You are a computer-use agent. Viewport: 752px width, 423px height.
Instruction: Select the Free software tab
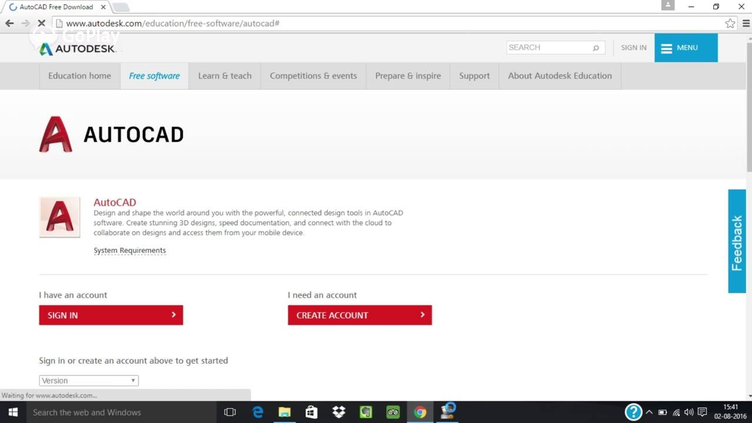pyautogui.click(x=155, y=76)
